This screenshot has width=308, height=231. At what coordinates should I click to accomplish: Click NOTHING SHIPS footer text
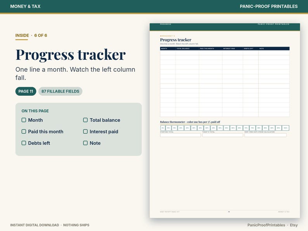click(76, 225)
